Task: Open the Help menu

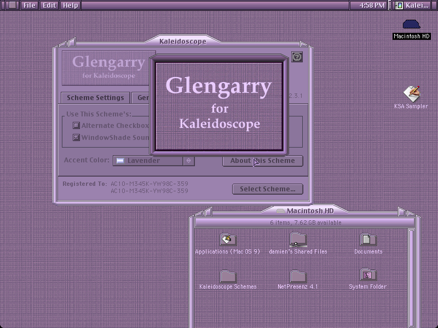Action: click(x=71, y=5)
